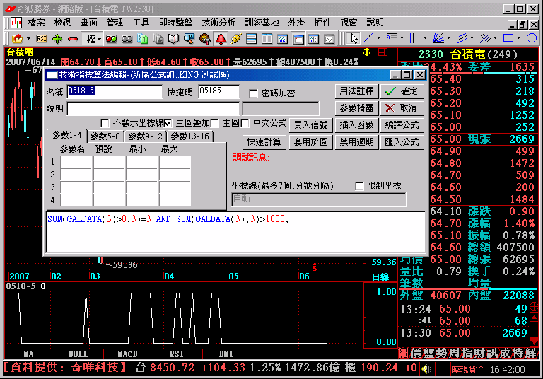Switch to the 參數5-8 tab
This screenshot has height=379, width=543.
tap(106, 136)
